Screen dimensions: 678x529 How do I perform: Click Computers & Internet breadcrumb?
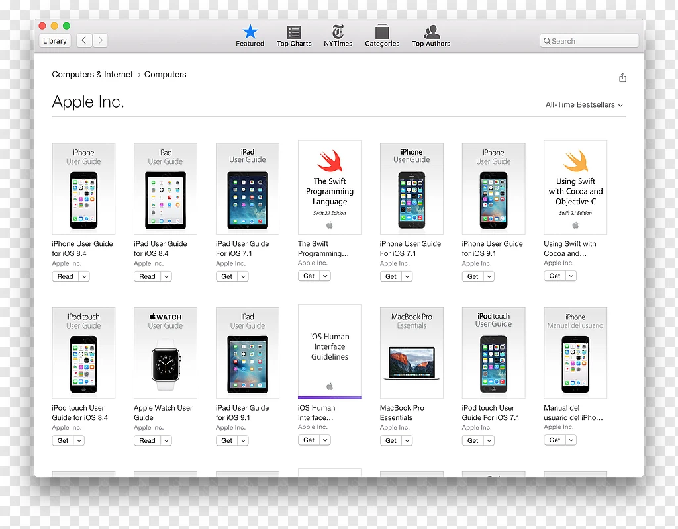click(92, 74)
